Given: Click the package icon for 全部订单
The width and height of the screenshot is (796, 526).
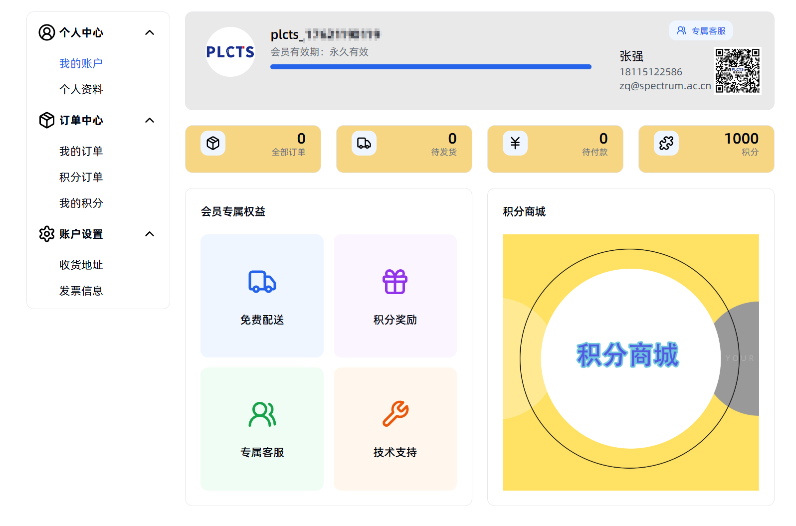Looking at the screenshot, I should pyautogui.click(x=213, y=143).
